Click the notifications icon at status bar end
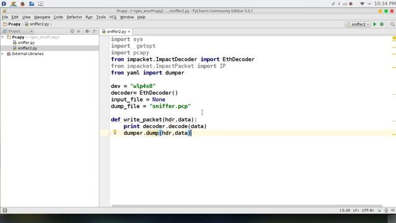Screen dimensions: 396x223 [x=393, y=211]
